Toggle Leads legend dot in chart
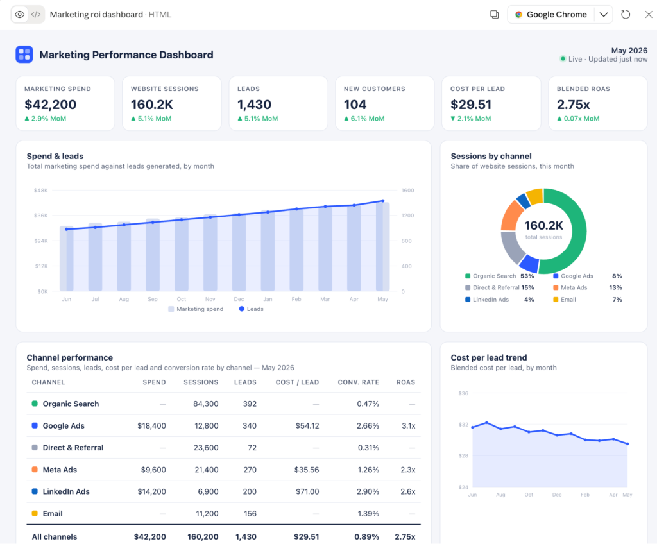The height and width of the screenshot is (544, 657). 241,309
